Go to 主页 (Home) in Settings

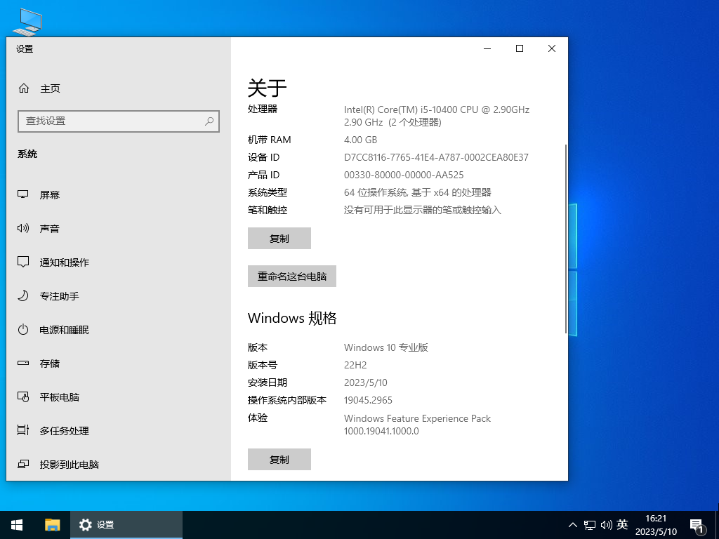[x=51, y=88]
